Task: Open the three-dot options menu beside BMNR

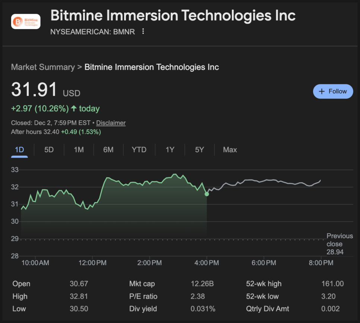Action: pos(143,31)
